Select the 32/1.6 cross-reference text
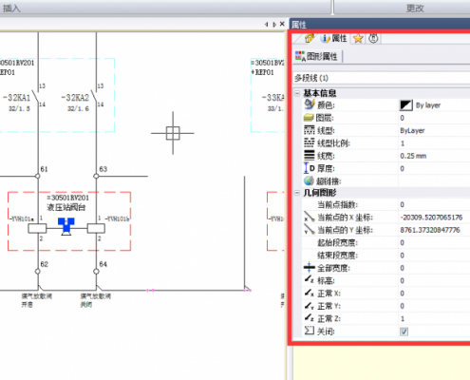 [x=78, y=108]
